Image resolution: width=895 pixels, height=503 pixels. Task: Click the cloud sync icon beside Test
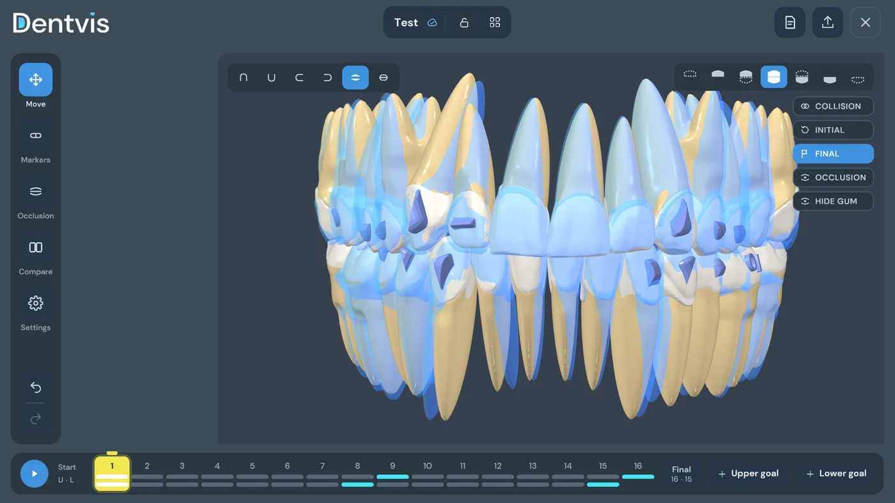432,22
